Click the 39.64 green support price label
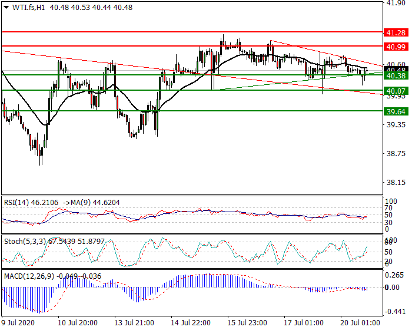 tap(396, 111)
